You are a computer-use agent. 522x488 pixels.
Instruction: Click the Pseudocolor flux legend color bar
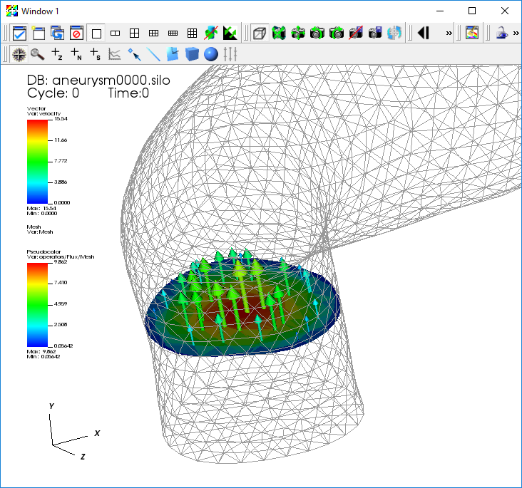pos(37,305)
